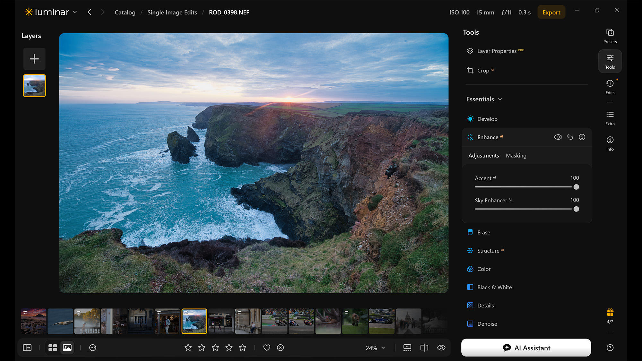
Task: Navigate back with the left arrow
Action: click(x=89, y=12)
